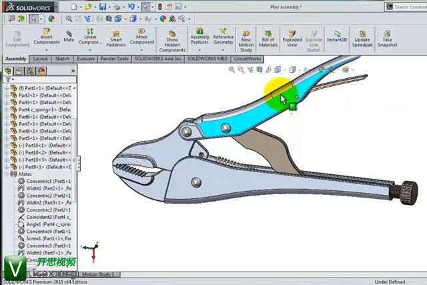
Task: Switch to the Layout tab
Action: 40,59
